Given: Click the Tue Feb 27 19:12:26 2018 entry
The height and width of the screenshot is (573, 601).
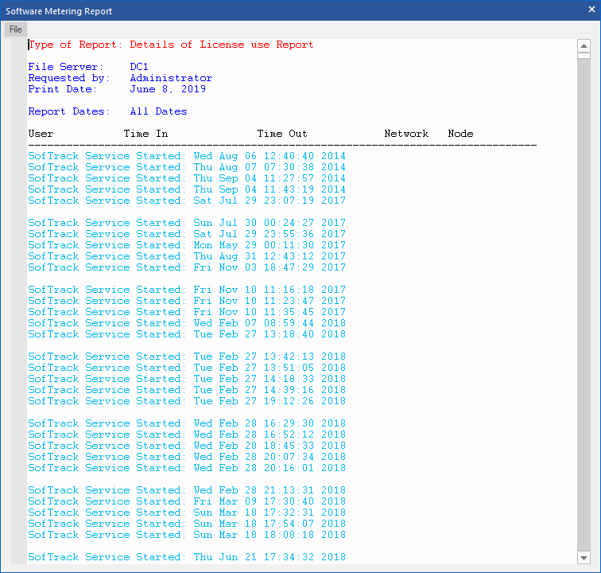Looking at the screenshot, I should coord(187,401).
